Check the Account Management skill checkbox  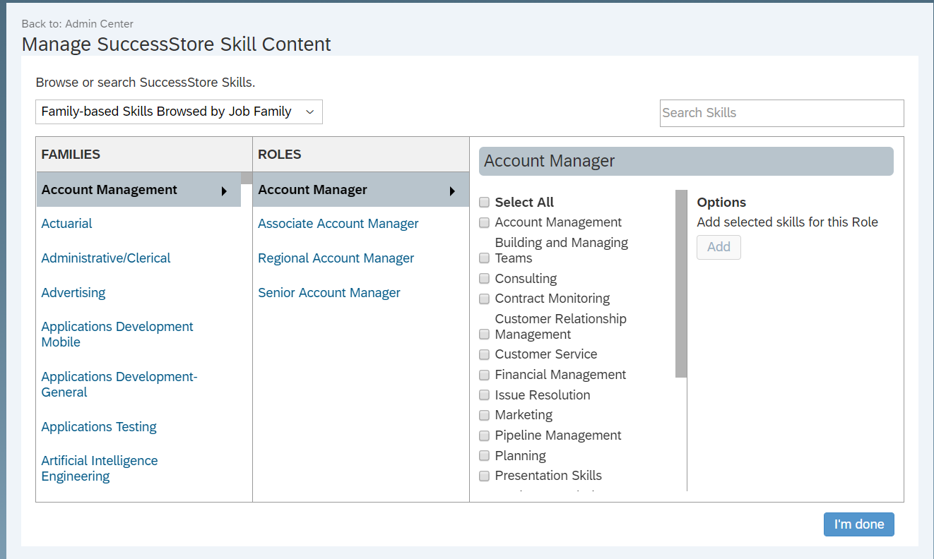[484, 223]
